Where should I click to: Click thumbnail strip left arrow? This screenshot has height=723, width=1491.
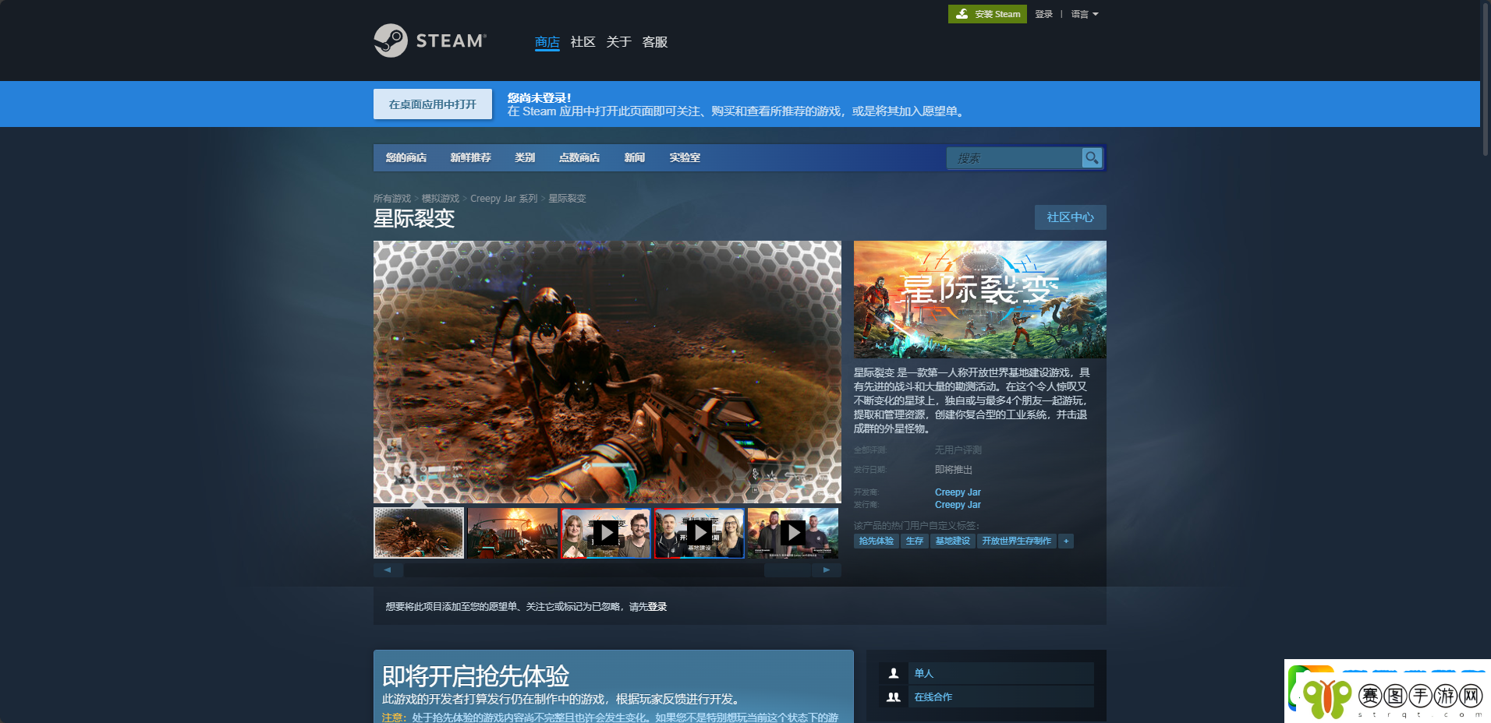point(388,570)
